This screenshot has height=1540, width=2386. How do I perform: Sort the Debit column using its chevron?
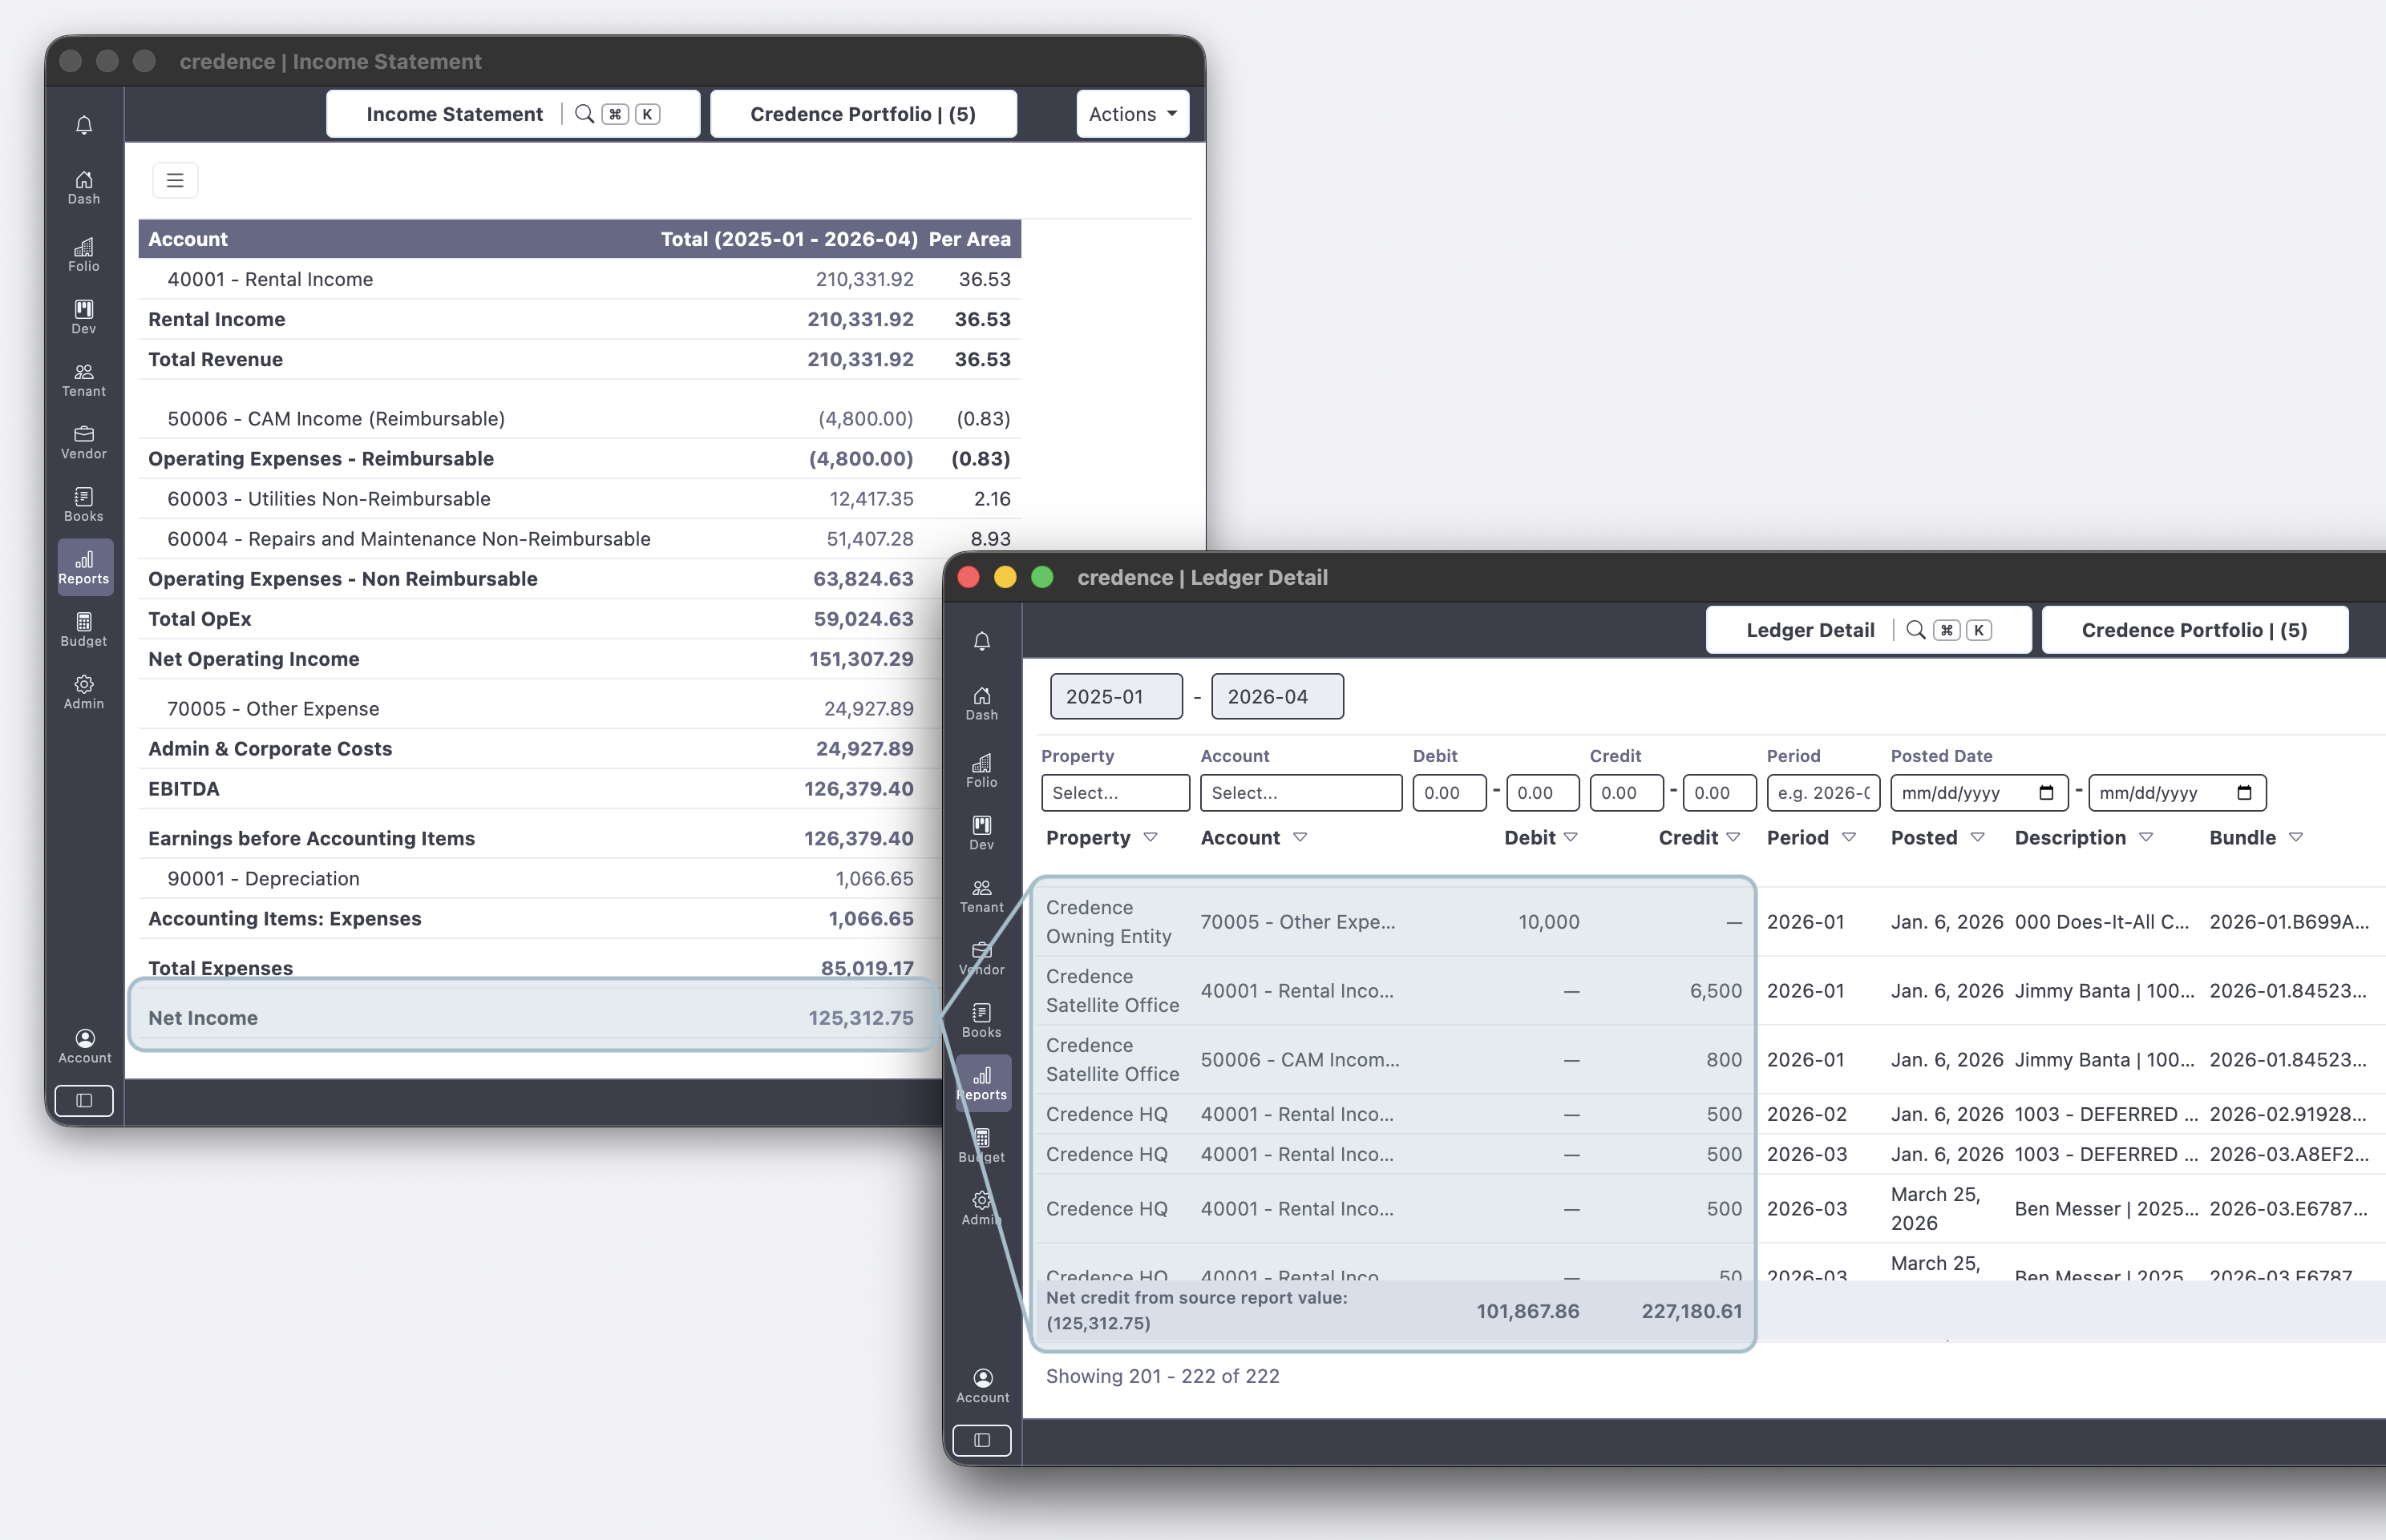[x=1569, y=838]
